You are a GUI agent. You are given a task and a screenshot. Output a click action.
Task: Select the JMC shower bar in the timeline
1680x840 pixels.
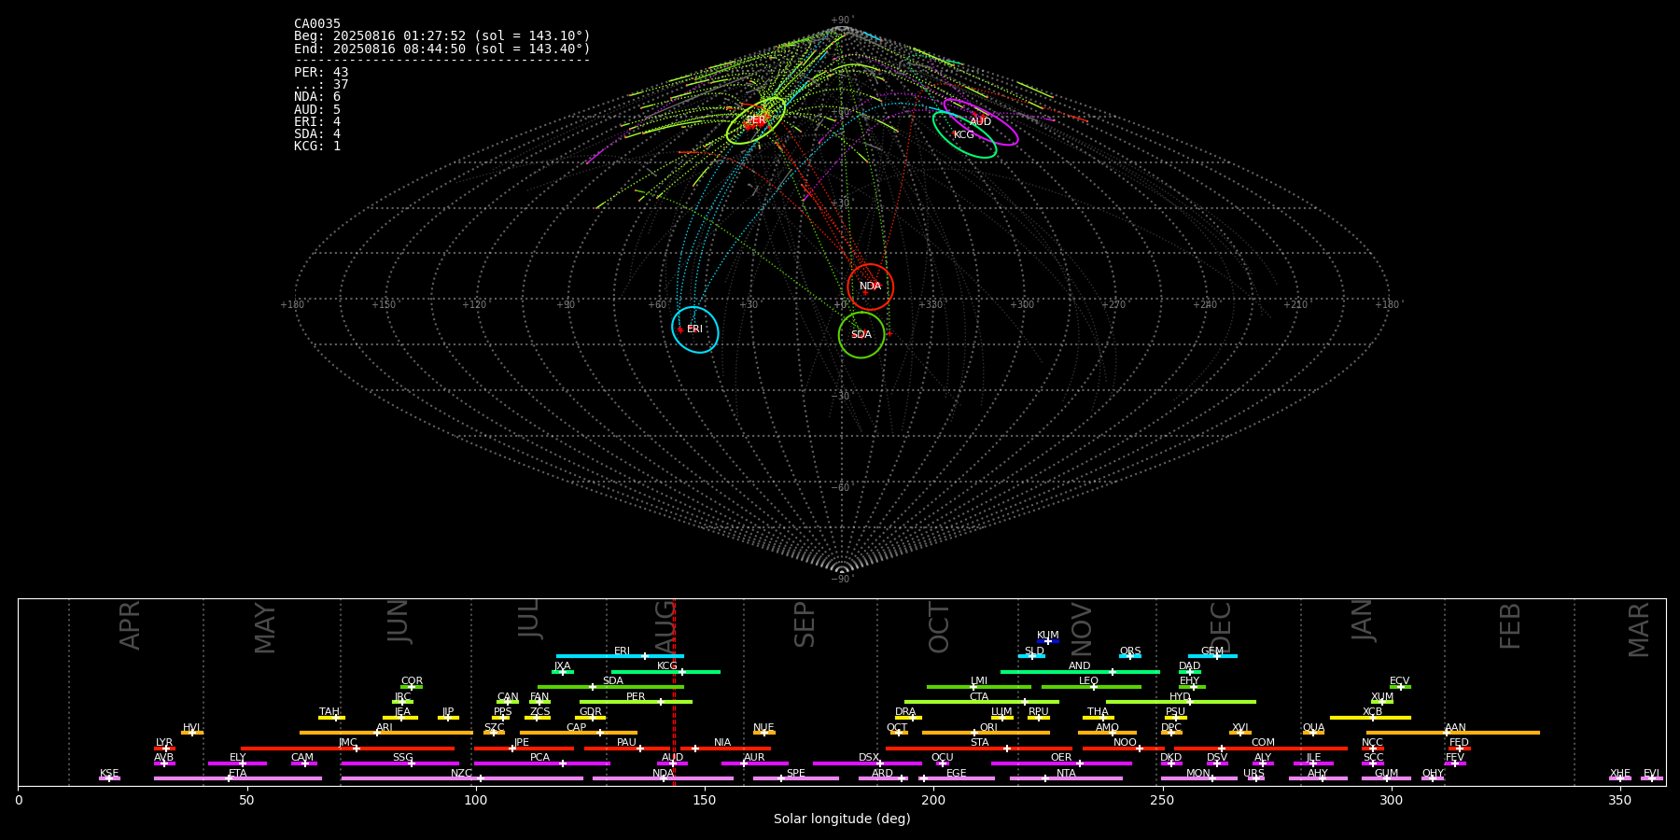pyautogui.click(x=348, y=749)
